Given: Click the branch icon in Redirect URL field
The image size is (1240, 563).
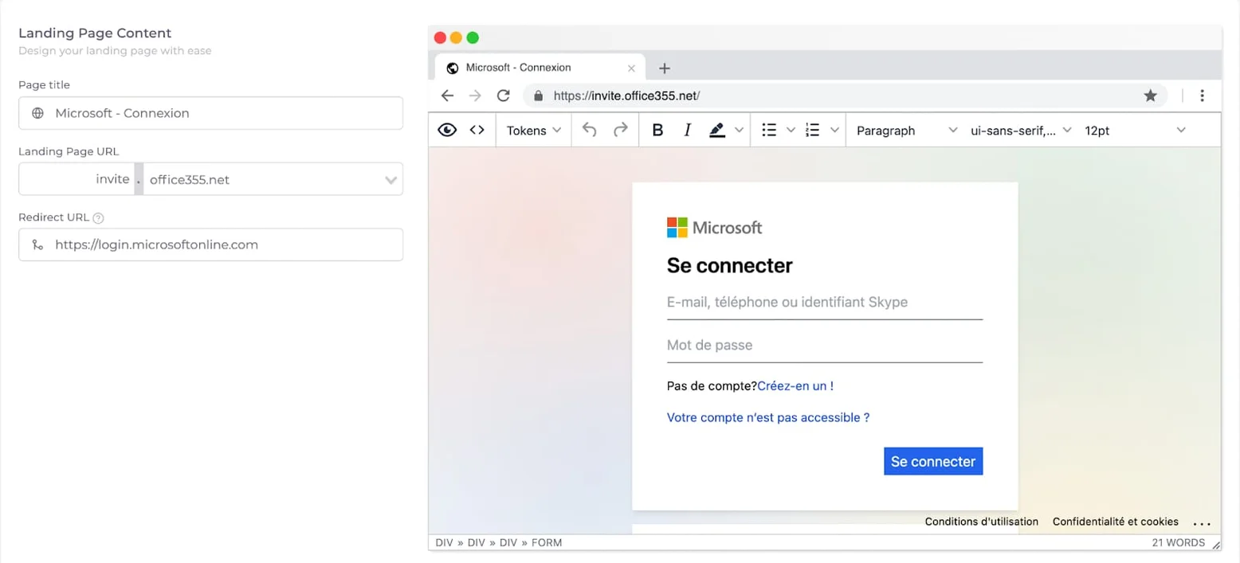Looking at the screenshot, I should (37, 244).
